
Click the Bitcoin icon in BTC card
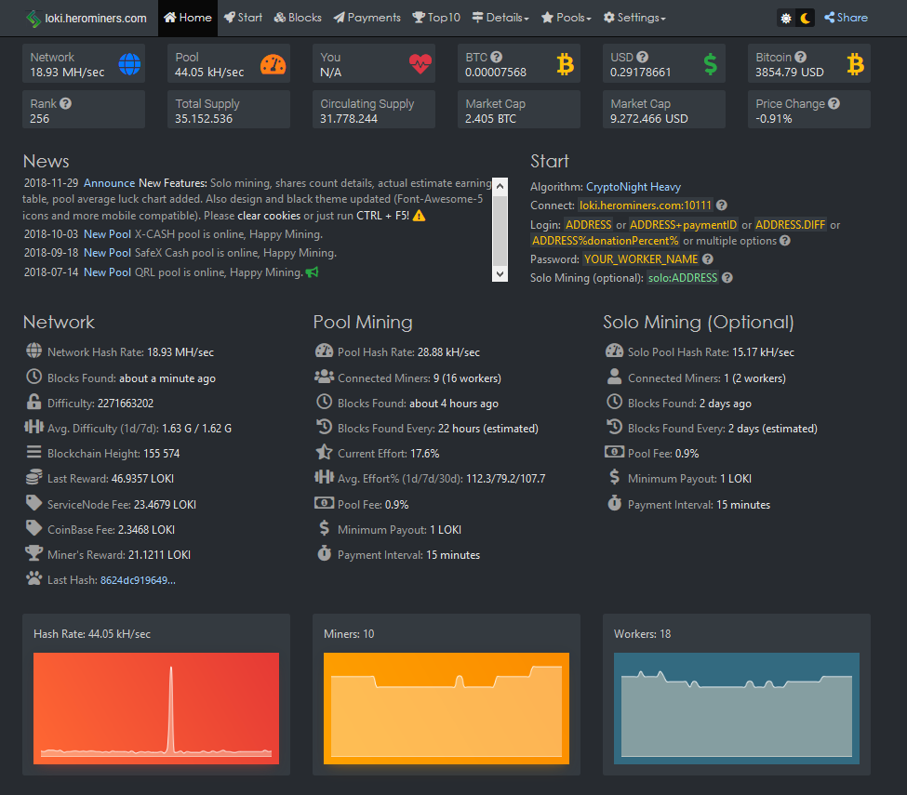click(x=566, y=64)
